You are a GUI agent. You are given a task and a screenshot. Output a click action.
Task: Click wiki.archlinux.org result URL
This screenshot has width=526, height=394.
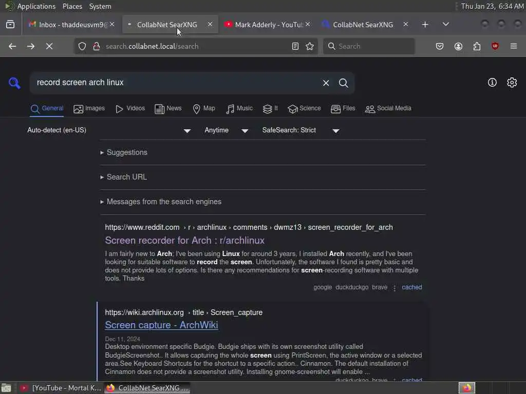tap(183, 312)
